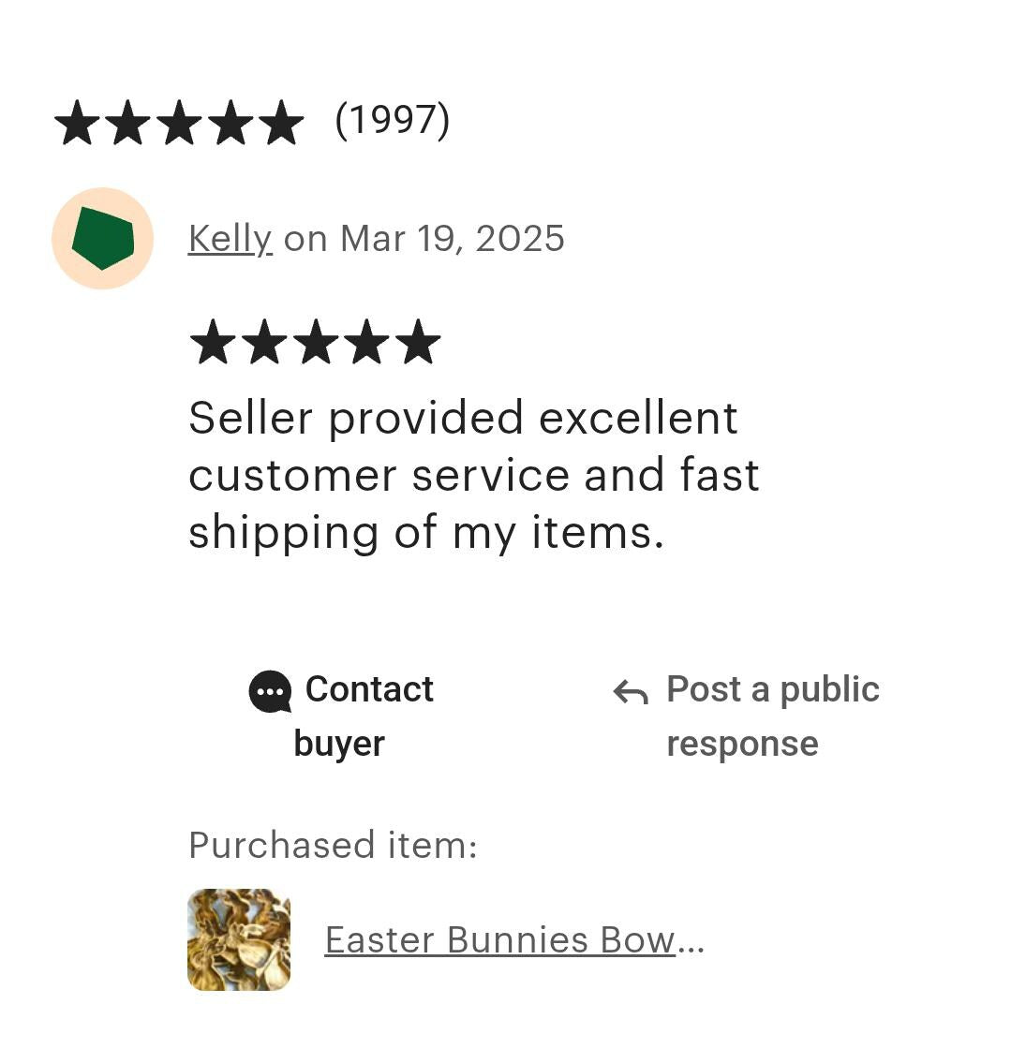Click the review text about excellent customer service
The width and height of the screenshot is (1011, 1063).
tap(473, 475)
